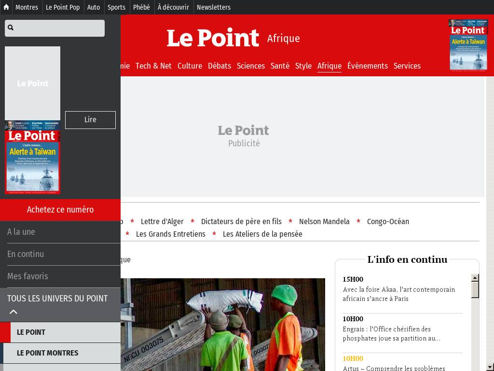Open Dictateurs de père en fils link

[241, 222]
